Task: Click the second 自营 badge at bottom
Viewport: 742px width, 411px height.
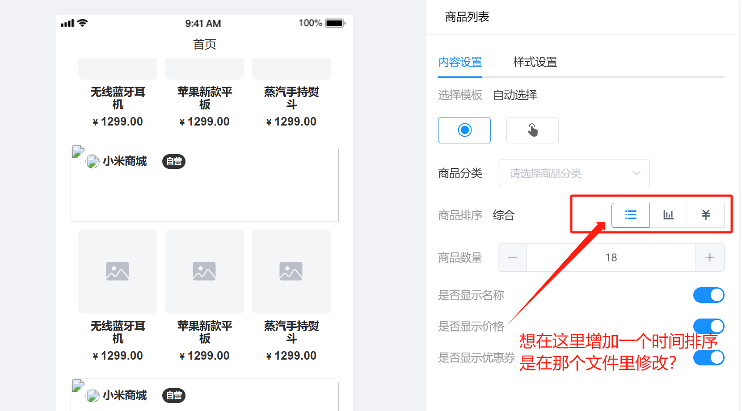Action: click(174, 395)
